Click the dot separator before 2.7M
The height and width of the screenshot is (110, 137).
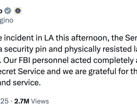12,101
